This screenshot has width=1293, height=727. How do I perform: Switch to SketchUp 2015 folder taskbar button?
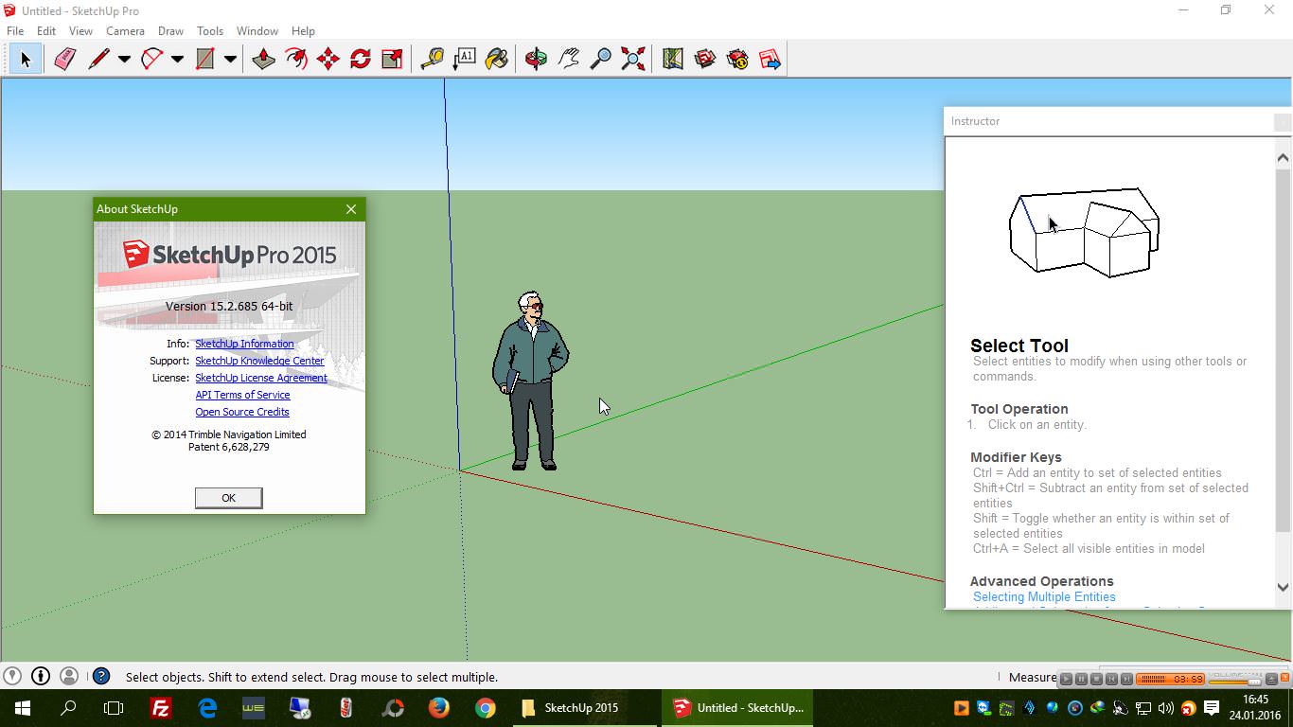coord(583,708)
